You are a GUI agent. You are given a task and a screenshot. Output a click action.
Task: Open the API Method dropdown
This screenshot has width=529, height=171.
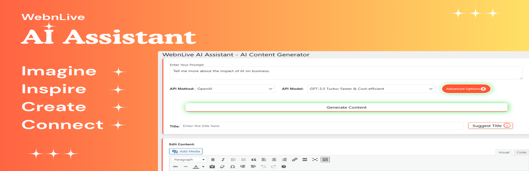[235, 89]
